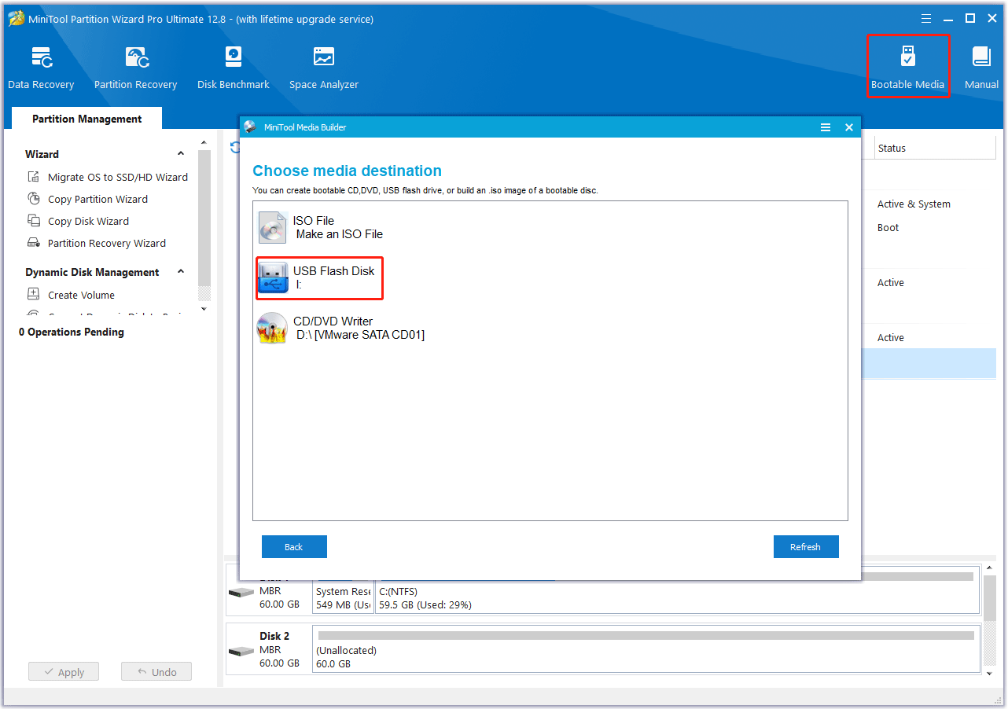Open the Media Builder hamburger menu
1008x709 pixels.
(825, 127)
